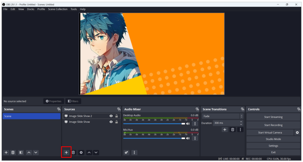Open the Docks menu
This screenshot has height=162, width=303.
coord(30,9)
